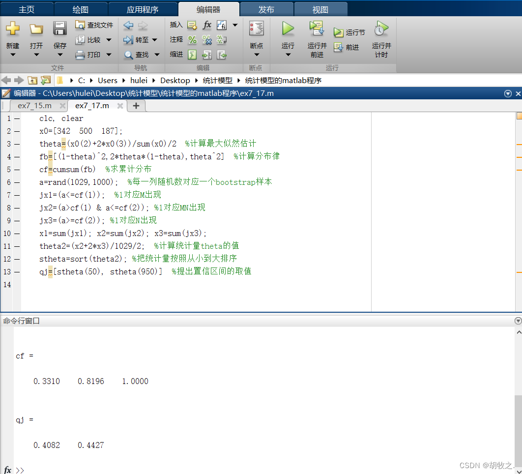The image size is (522, 474).
Task: Expand the Open dropdown arrow
Action: pos(36,55)
